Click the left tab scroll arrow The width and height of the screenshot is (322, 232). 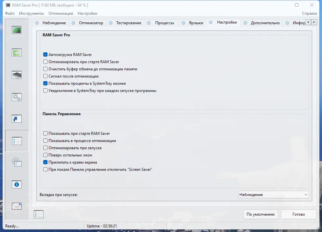coord(308,22)
